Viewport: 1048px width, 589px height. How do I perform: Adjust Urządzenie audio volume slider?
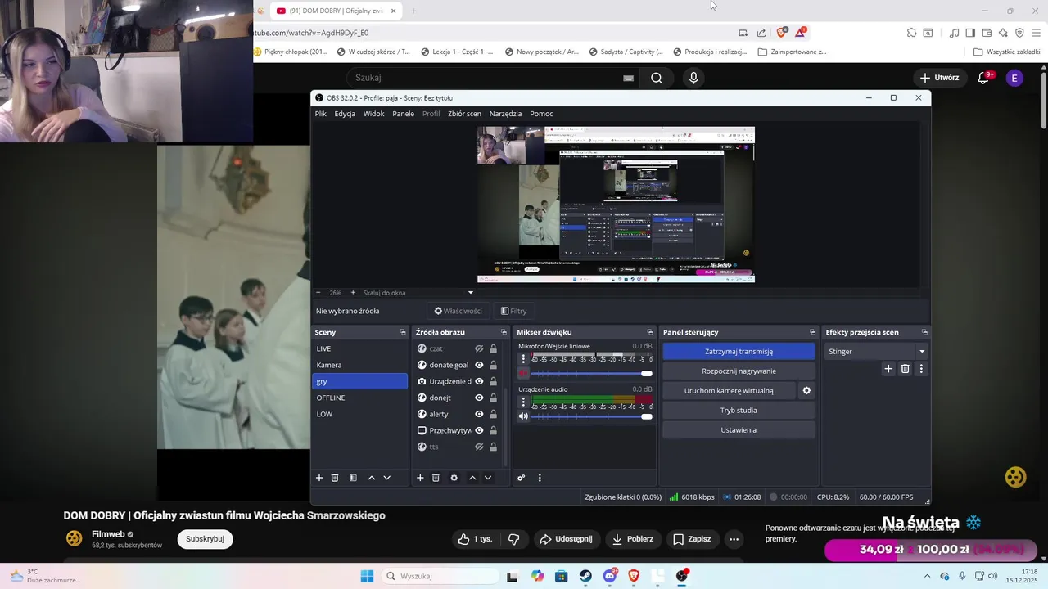pos(592,416)
